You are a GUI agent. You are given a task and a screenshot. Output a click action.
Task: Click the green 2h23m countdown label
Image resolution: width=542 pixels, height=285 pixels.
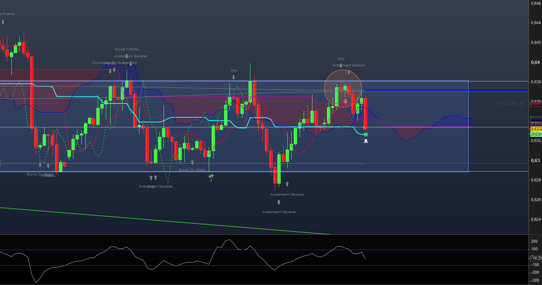(536, 134)
